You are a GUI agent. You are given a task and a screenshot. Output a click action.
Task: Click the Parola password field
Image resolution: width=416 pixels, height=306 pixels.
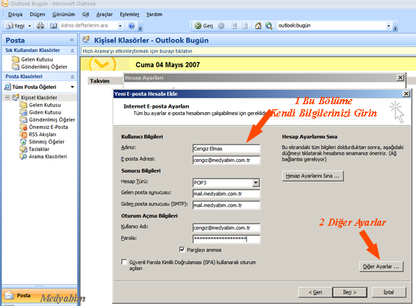(x=226, y=239)
